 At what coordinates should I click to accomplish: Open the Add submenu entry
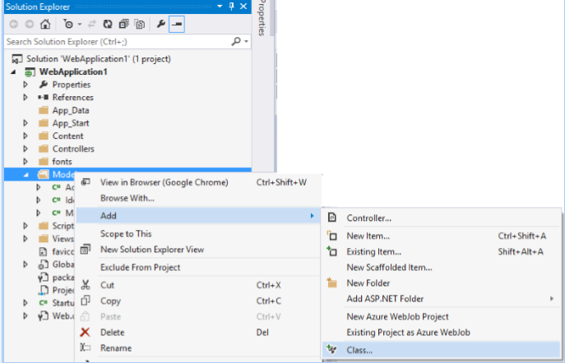pos(198,215)
